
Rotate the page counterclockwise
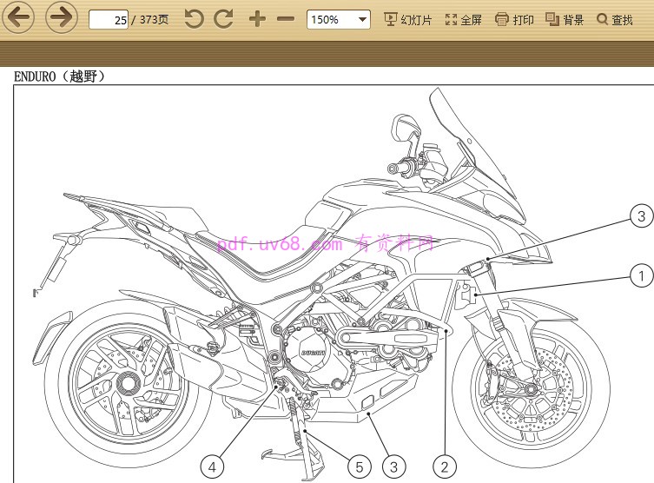[195, 19]
